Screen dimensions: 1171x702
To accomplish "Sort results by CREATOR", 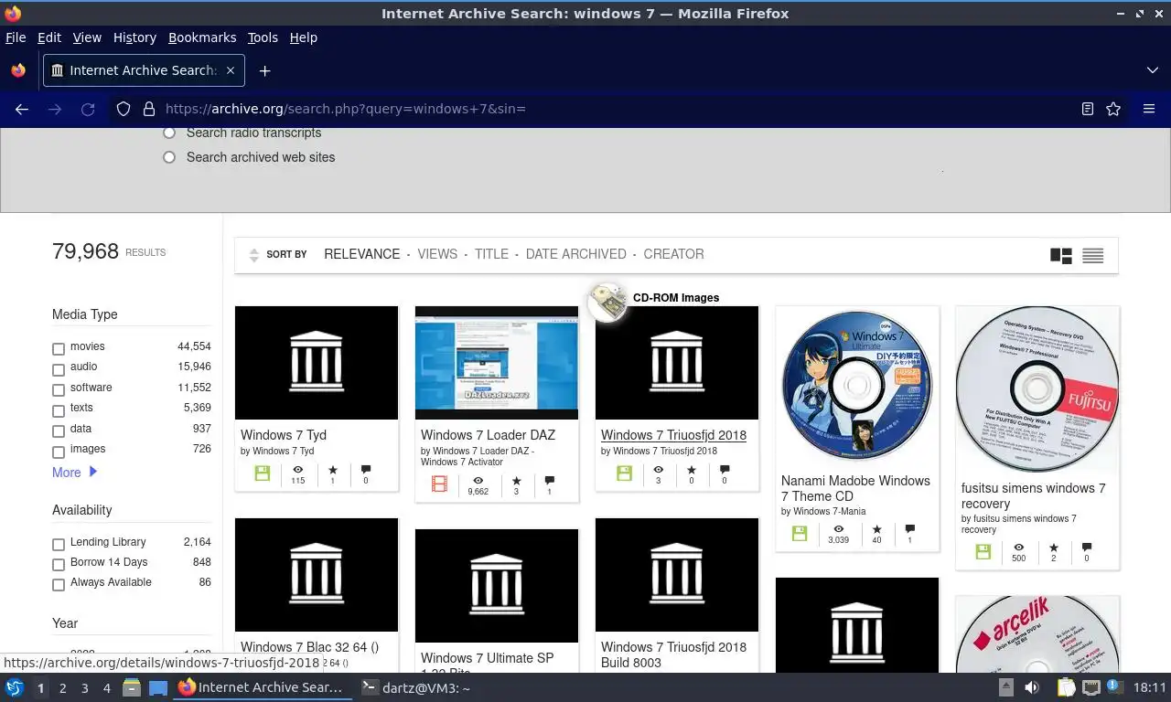I will 673,254.
